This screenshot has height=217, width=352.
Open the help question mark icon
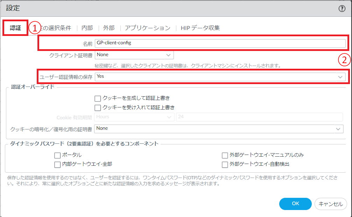tap(342, 8)
